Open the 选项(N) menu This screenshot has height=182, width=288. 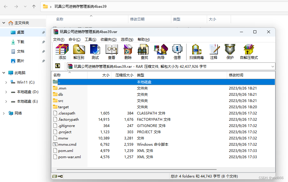coord(127,40)
